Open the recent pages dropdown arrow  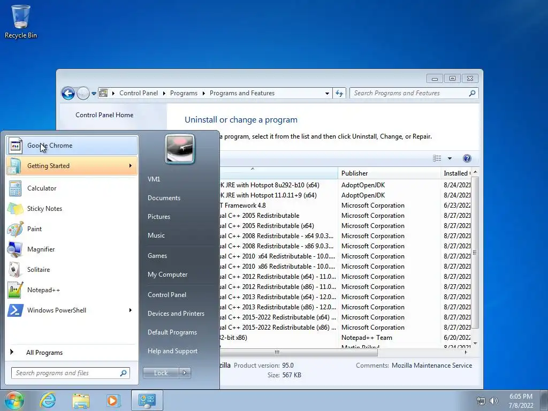point(94,93)
